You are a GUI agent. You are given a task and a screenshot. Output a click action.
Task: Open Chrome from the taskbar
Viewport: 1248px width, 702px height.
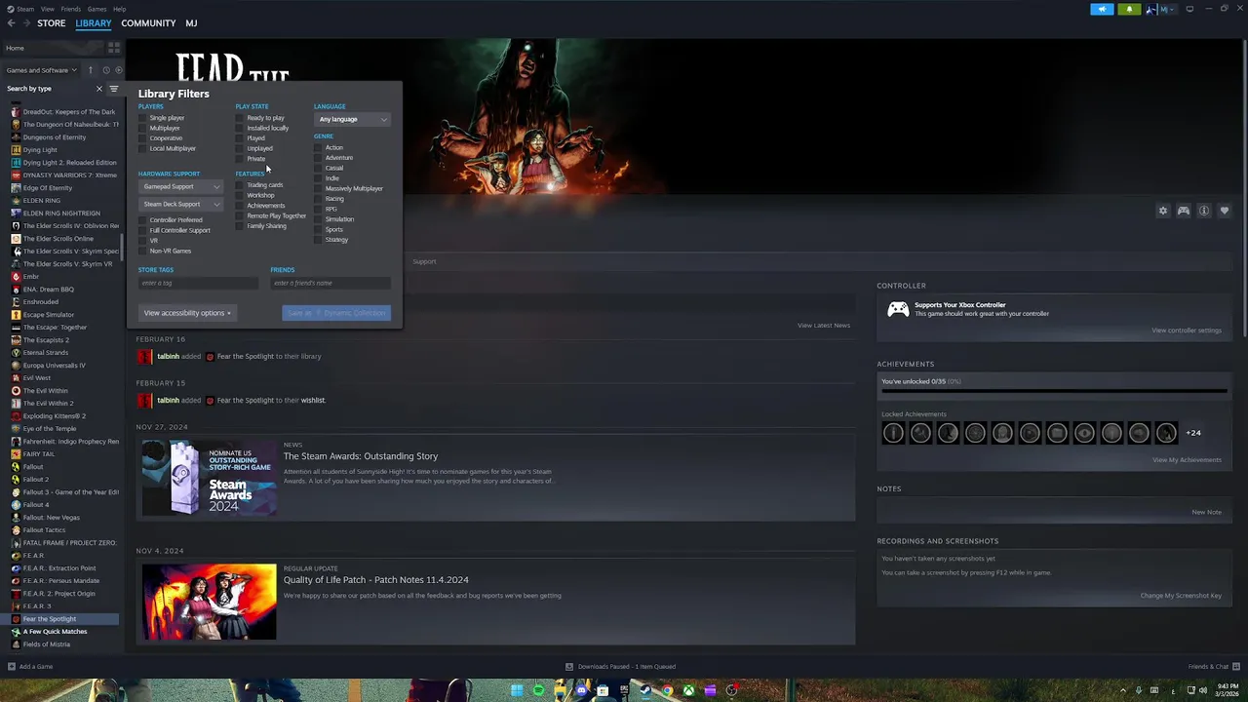pos(667,691)
